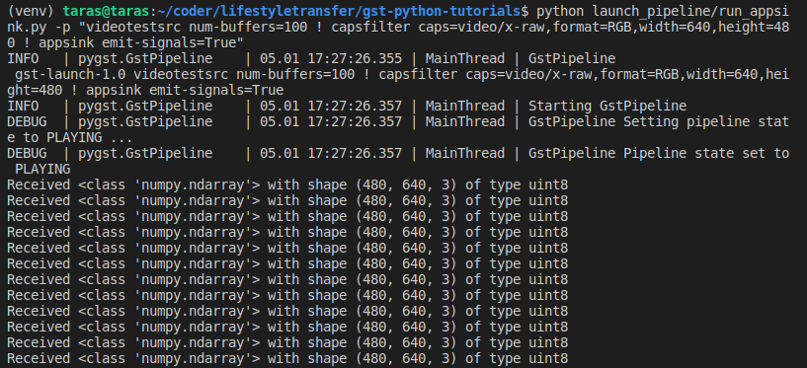This screenshot has width=807, height=368.
Task: Click the timestamp '17:27:26.355'
Action: coord(355,58)
